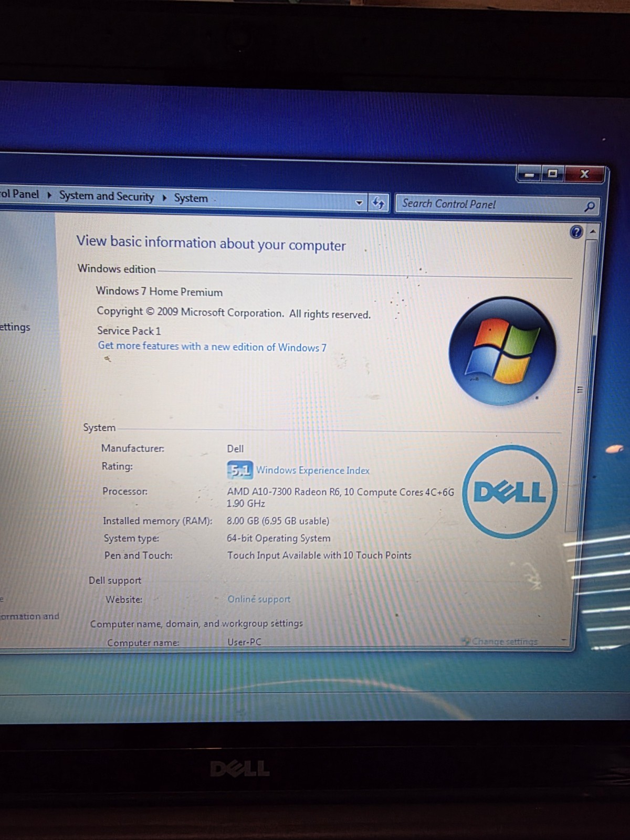Click the 'View basic information about your computer' heading
This screenshot has width=630, height=840.
tap(211, 243)
